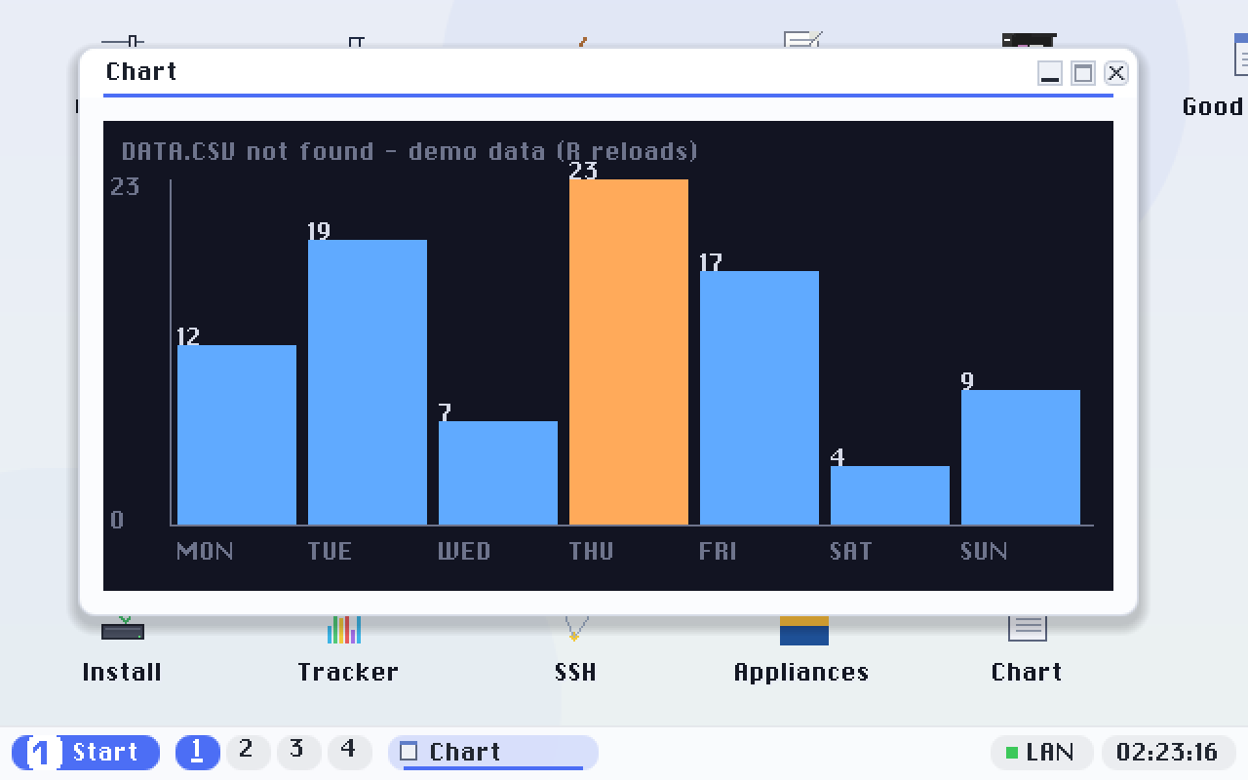Click the Chart window title text
Image resolution: width=1248 pixels, height=780 pixels.
pos(141,72)
